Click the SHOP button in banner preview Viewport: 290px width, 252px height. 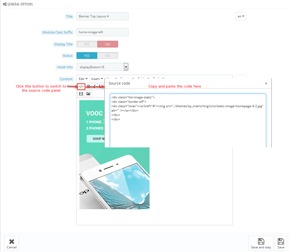pos(96,139)
